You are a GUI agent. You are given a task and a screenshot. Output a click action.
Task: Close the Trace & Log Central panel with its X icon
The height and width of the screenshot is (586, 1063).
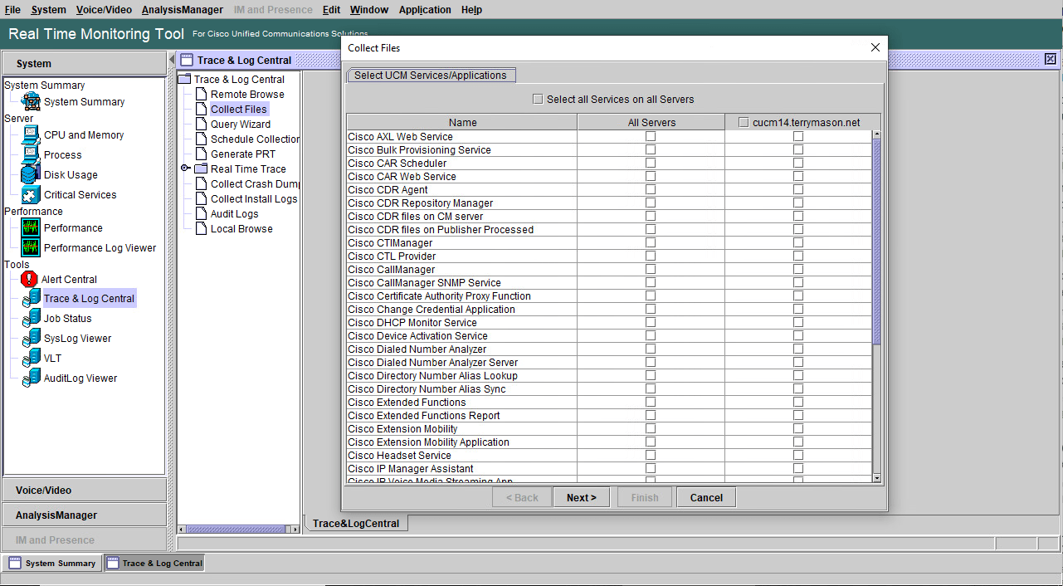[1051, 59]
